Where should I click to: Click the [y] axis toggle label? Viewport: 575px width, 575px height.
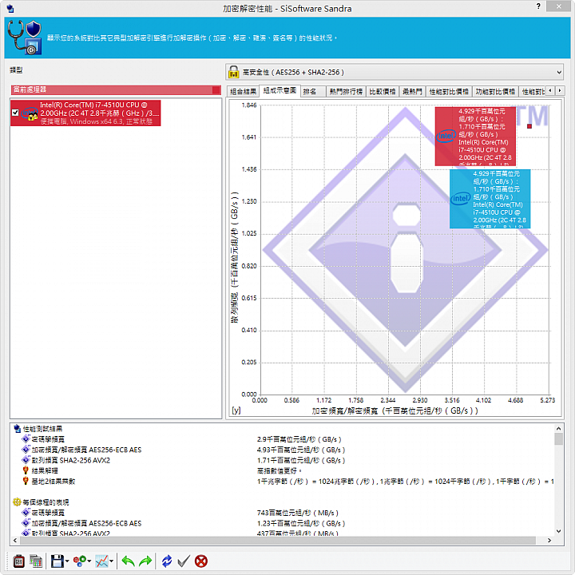[x=236, y=410]
